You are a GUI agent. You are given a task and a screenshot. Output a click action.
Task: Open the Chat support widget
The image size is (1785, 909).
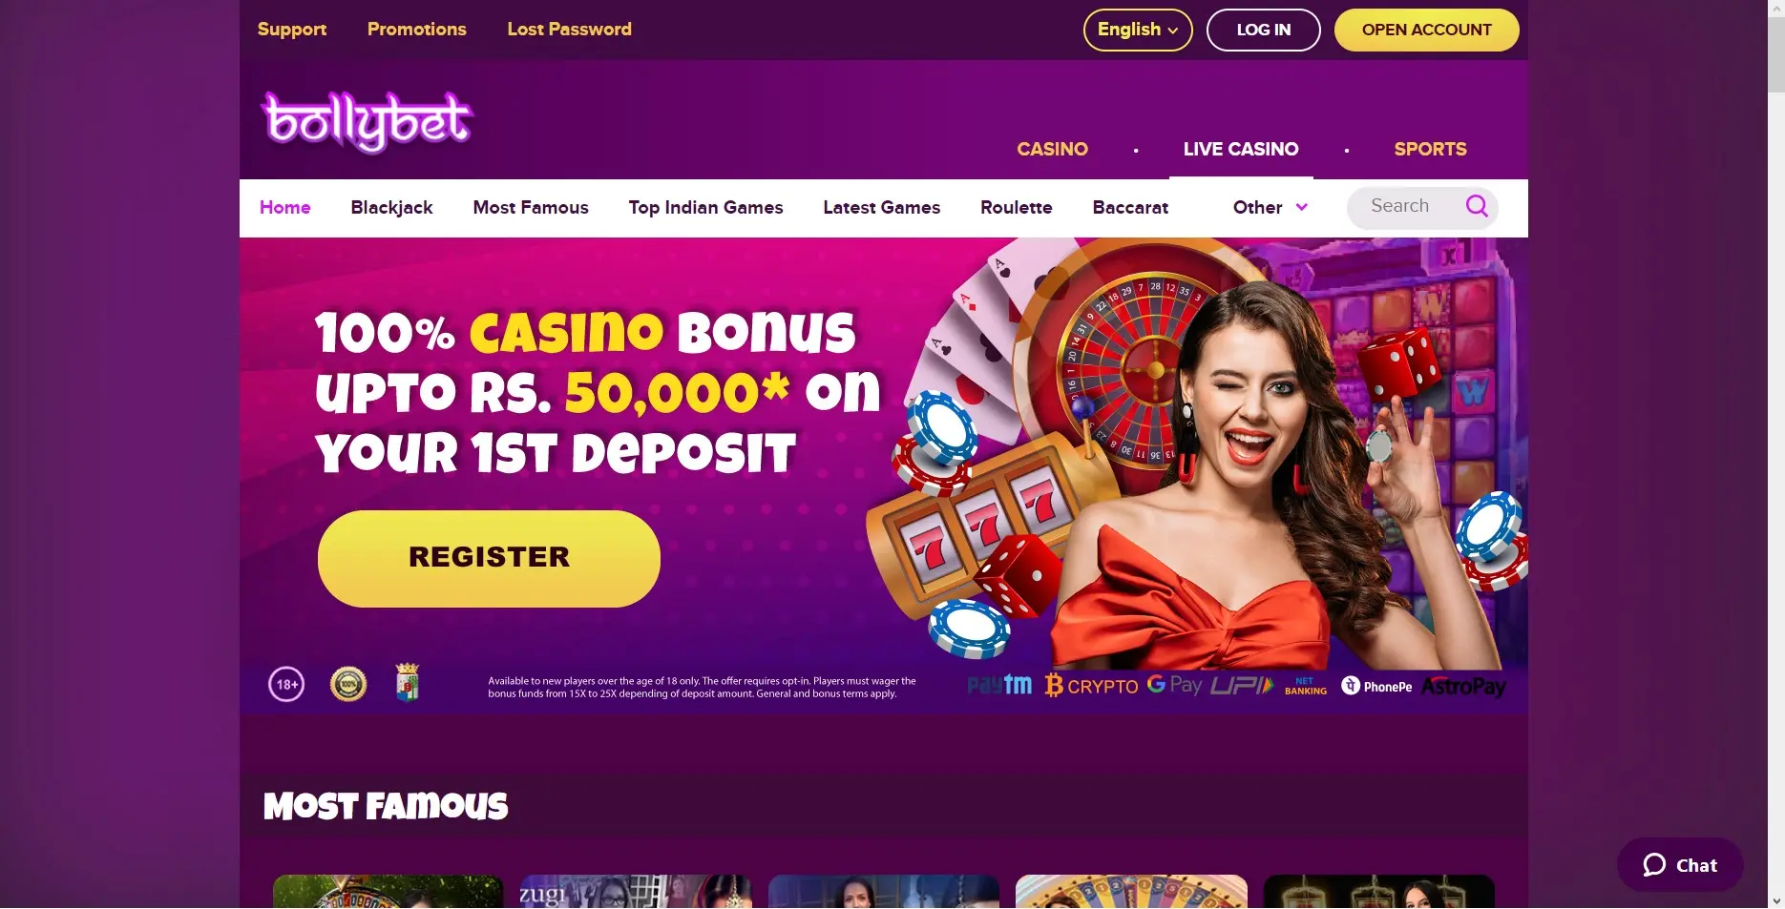click(x=1680, y=865)
